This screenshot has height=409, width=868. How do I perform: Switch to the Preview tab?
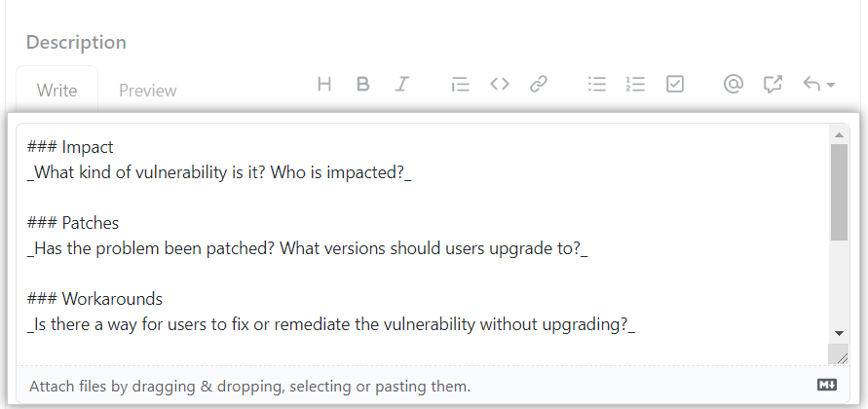click(x=148, y=91)
